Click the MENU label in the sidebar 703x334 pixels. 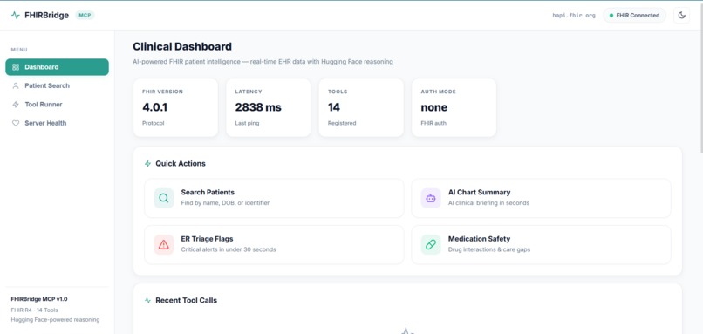[19, 50]
